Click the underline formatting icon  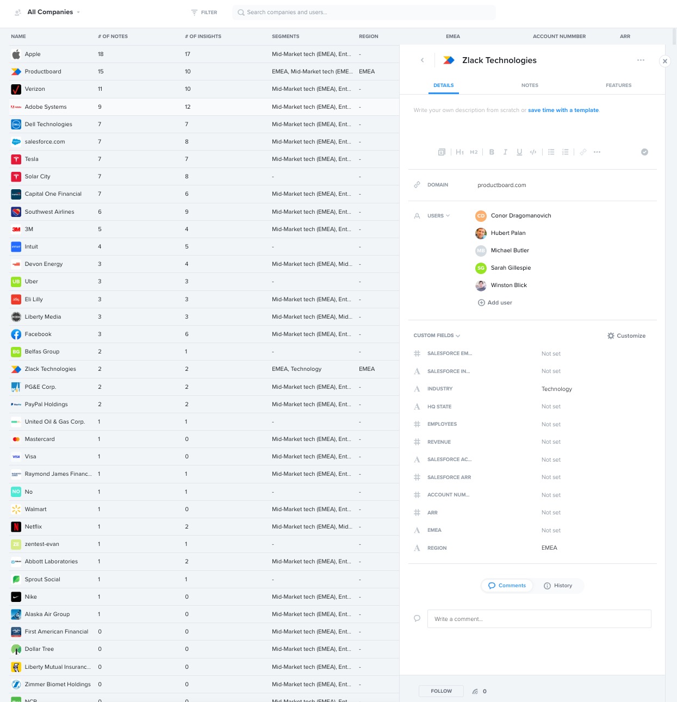click(519, 152)
